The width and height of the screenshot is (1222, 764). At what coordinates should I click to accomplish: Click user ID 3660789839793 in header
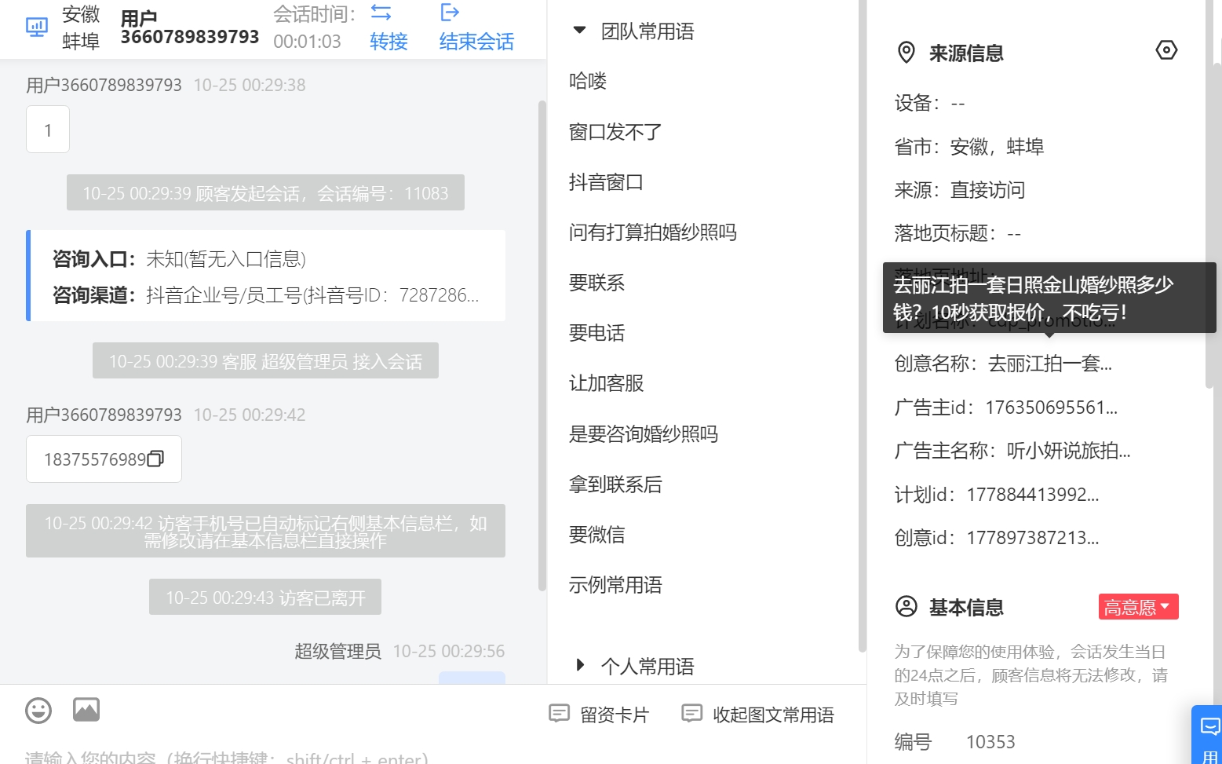point(190,37)
